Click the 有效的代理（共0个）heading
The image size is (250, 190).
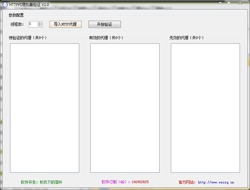pyautogui.click(x=106, y=38)
